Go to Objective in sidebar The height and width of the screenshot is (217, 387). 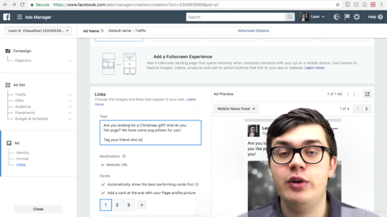point(23,60)
